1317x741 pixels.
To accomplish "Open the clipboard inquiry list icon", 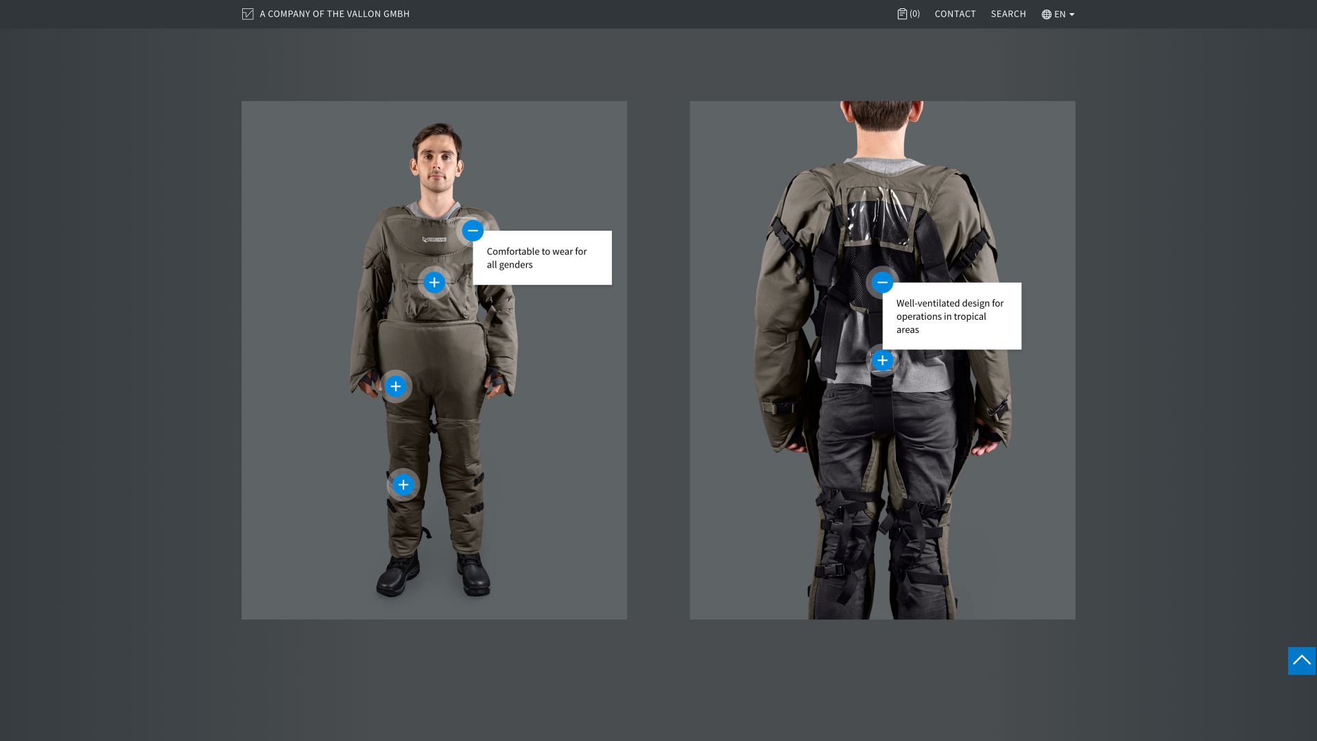I will coord(902,14).
